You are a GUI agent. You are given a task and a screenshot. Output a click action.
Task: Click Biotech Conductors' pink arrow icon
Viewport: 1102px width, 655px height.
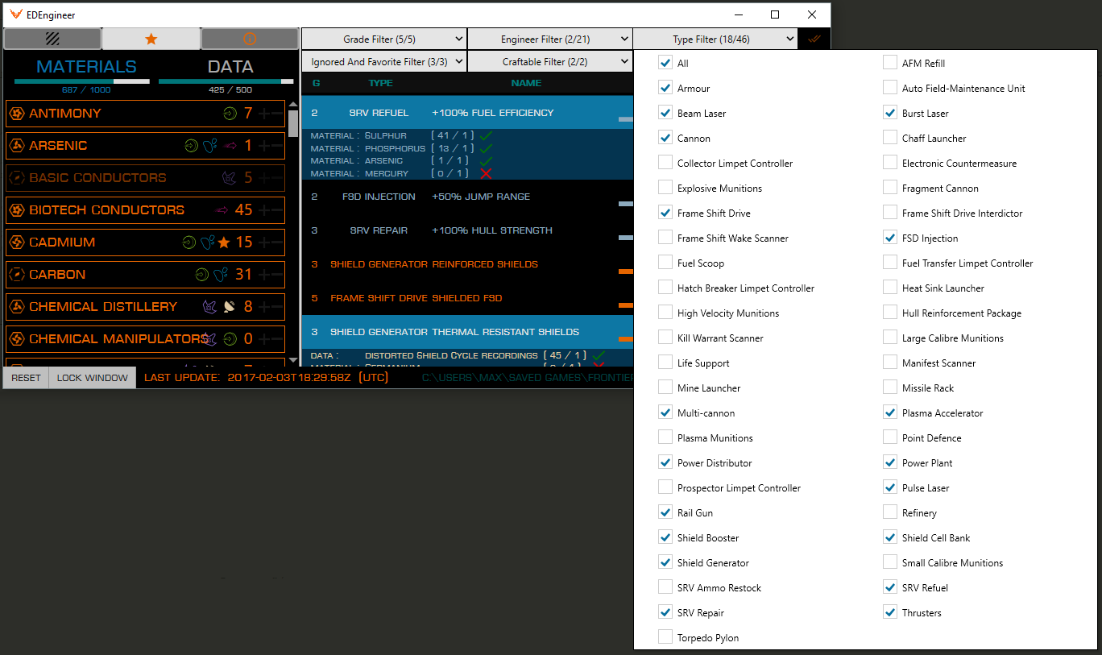[222, 210]
